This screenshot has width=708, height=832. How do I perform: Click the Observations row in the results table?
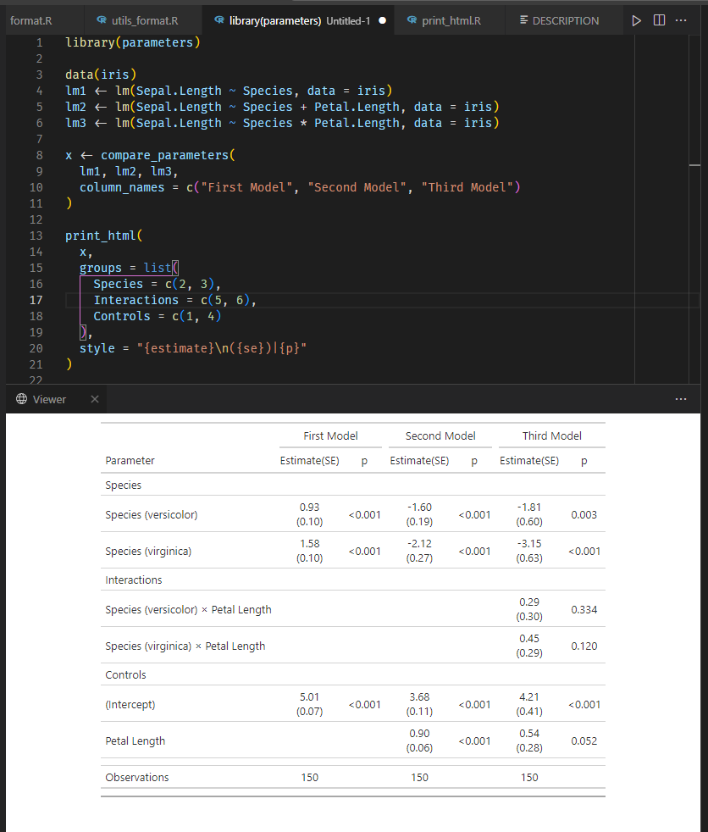point(137,777)
